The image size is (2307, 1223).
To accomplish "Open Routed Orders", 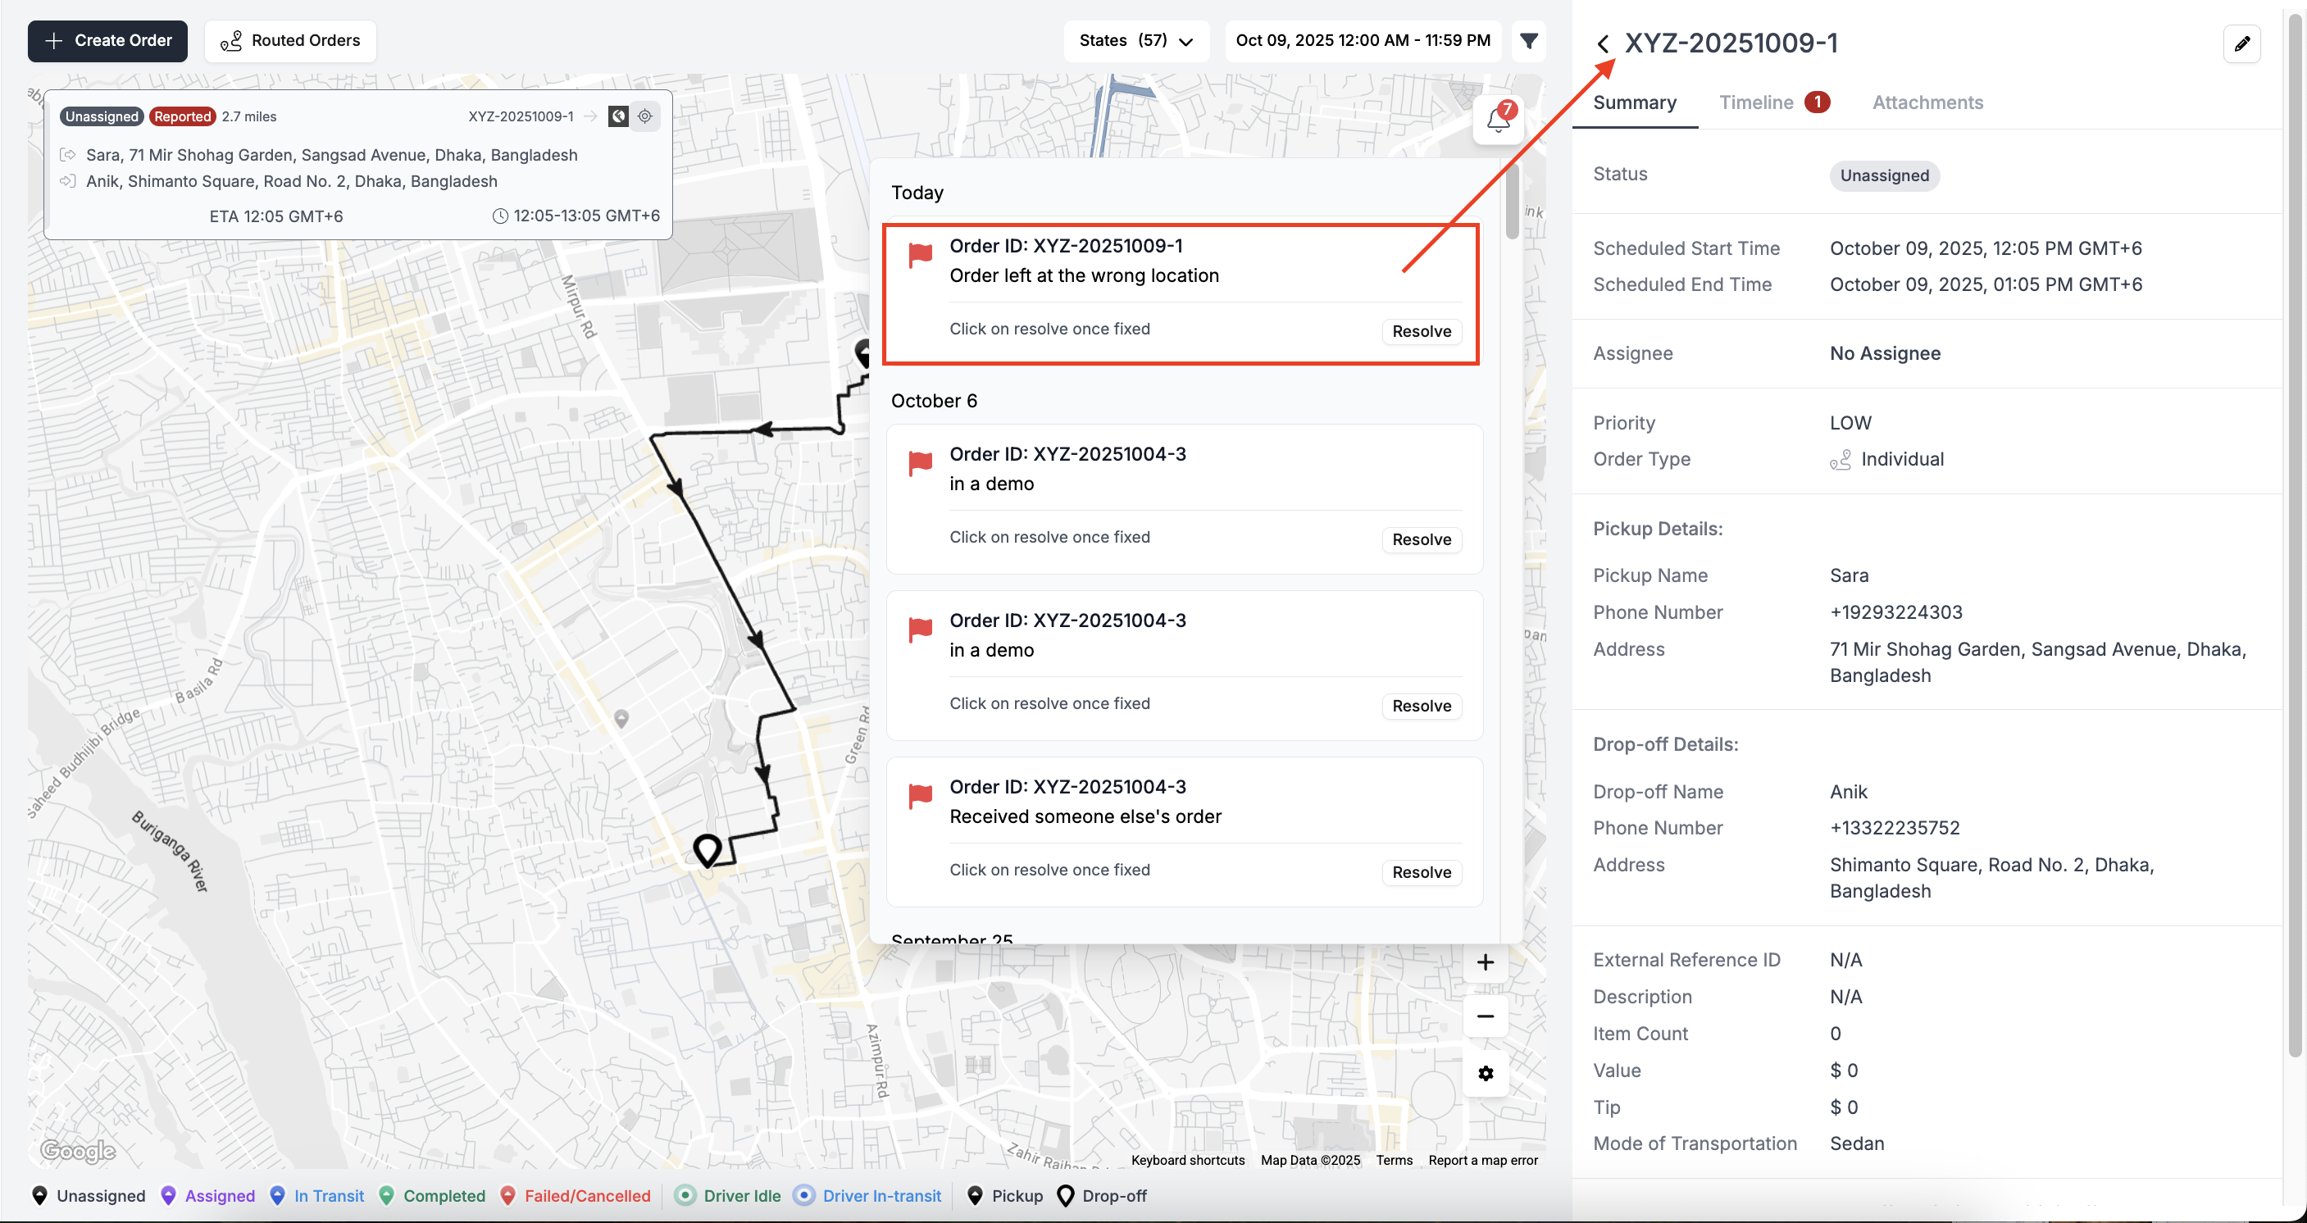I will click(290, 40).
